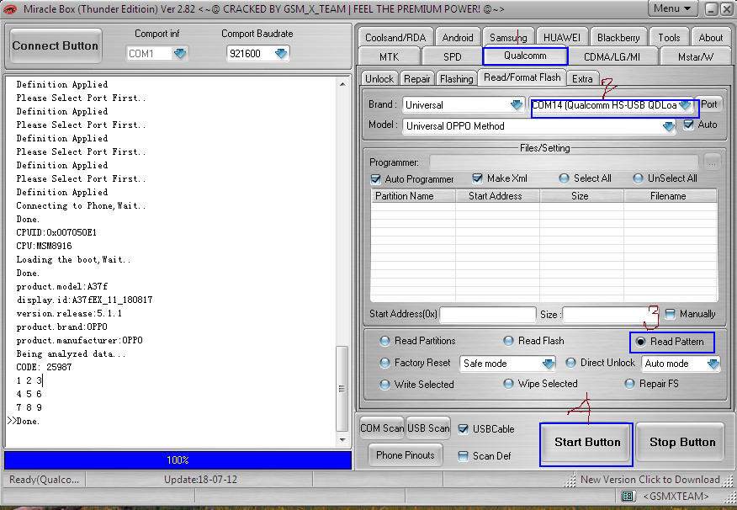
Task: Open the COM1 Comport inf dropdown
Action: pyautogui.click(x=181, y=54)
